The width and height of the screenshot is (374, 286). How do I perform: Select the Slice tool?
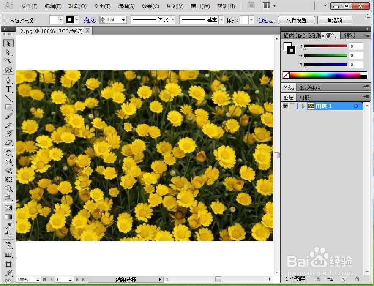(x=8, y=273)
